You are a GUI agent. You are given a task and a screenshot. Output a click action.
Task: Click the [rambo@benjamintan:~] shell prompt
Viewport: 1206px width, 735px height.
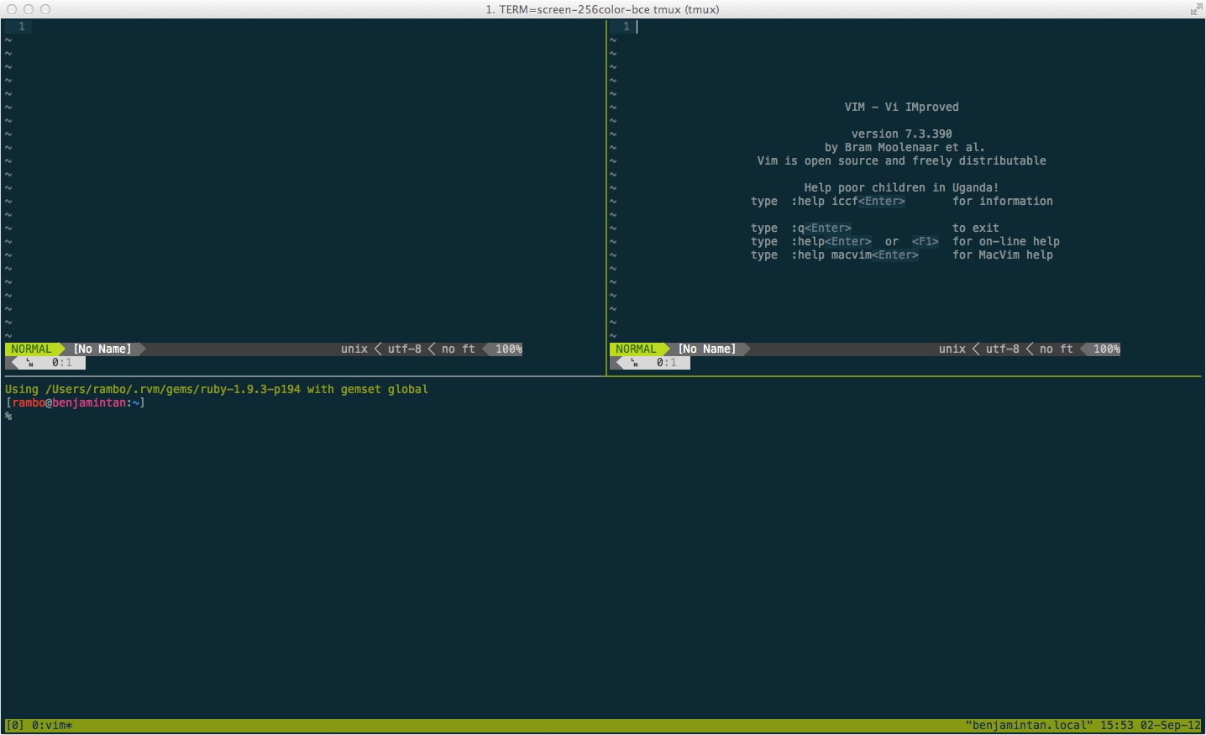pos(76,402)
